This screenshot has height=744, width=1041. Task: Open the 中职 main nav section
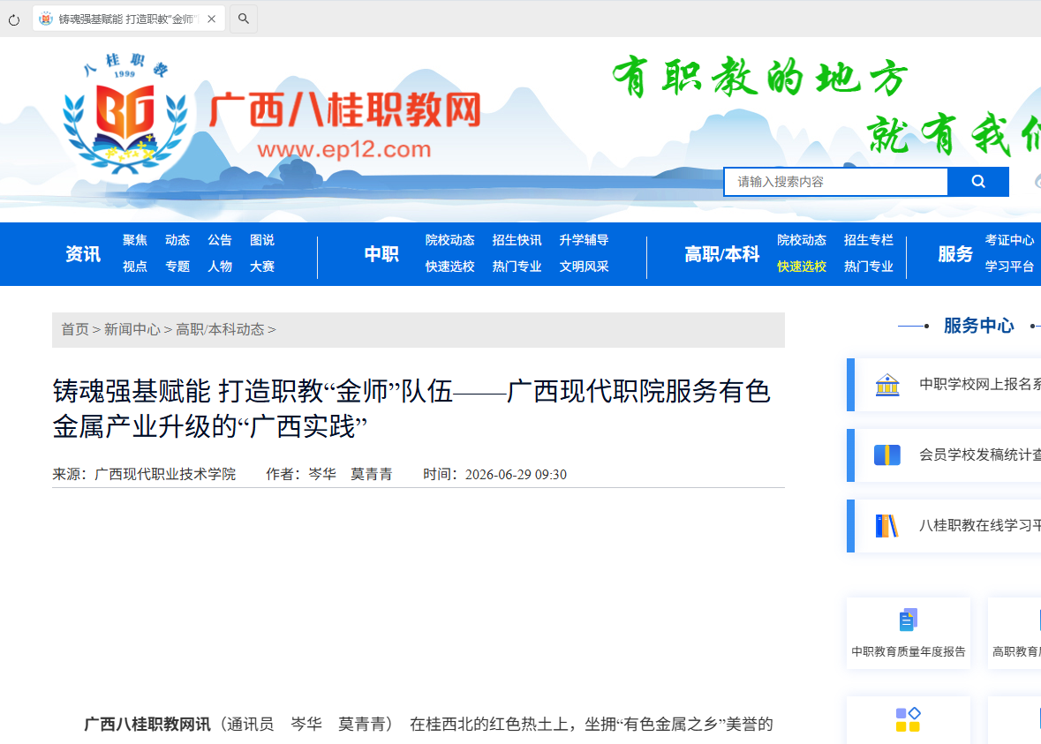point(381,254)
